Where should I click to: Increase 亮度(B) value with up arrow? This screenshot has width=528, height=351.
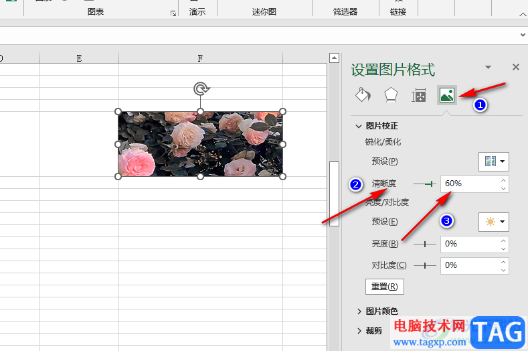click(503, 240)
